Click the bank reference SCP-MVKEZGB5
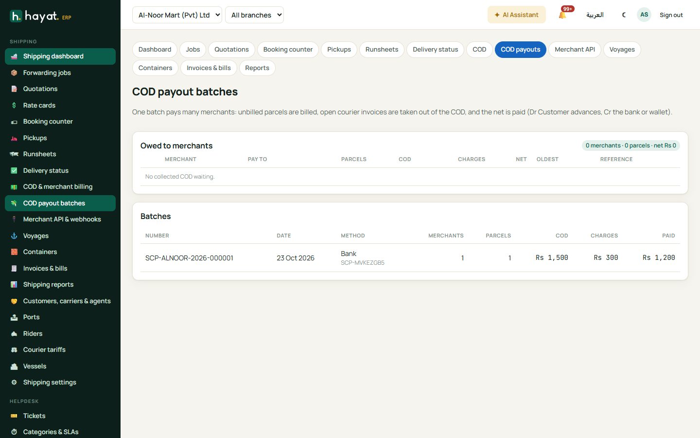Viewport: 700px width, 438px height. point(363,263)
